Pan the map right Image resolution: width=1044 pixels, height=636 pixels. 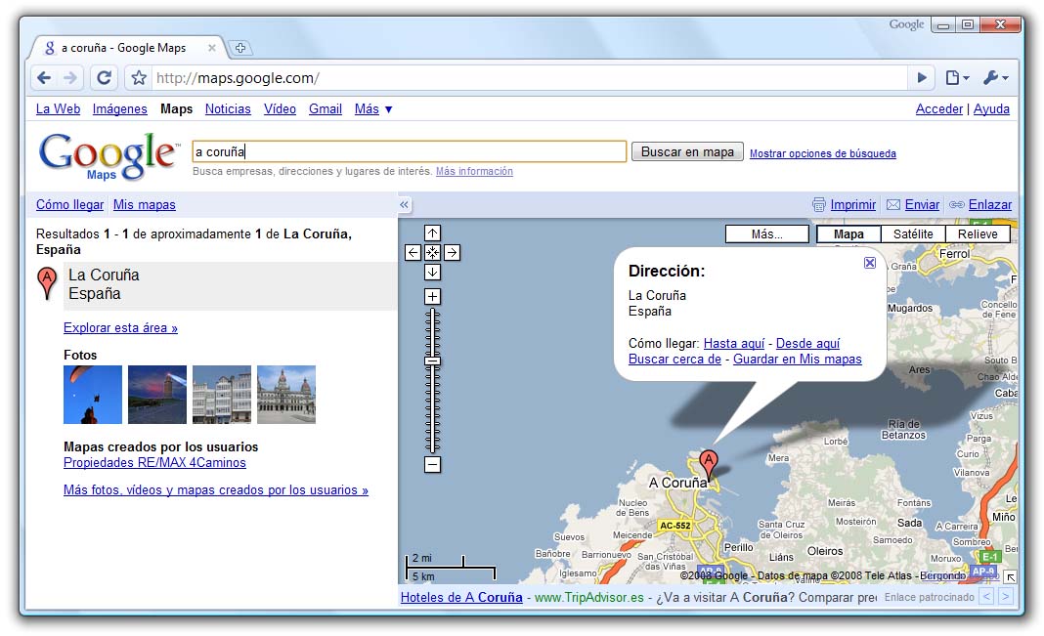(452, 253)
